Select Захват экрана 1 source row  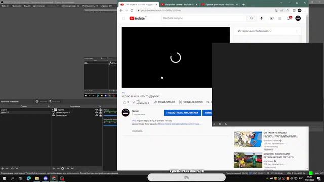tap(76, 113)
